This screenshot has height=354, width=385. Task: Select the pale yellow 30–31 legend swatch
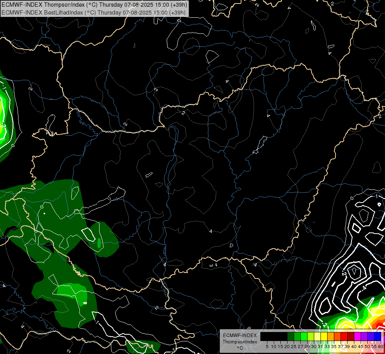[317, 336]
